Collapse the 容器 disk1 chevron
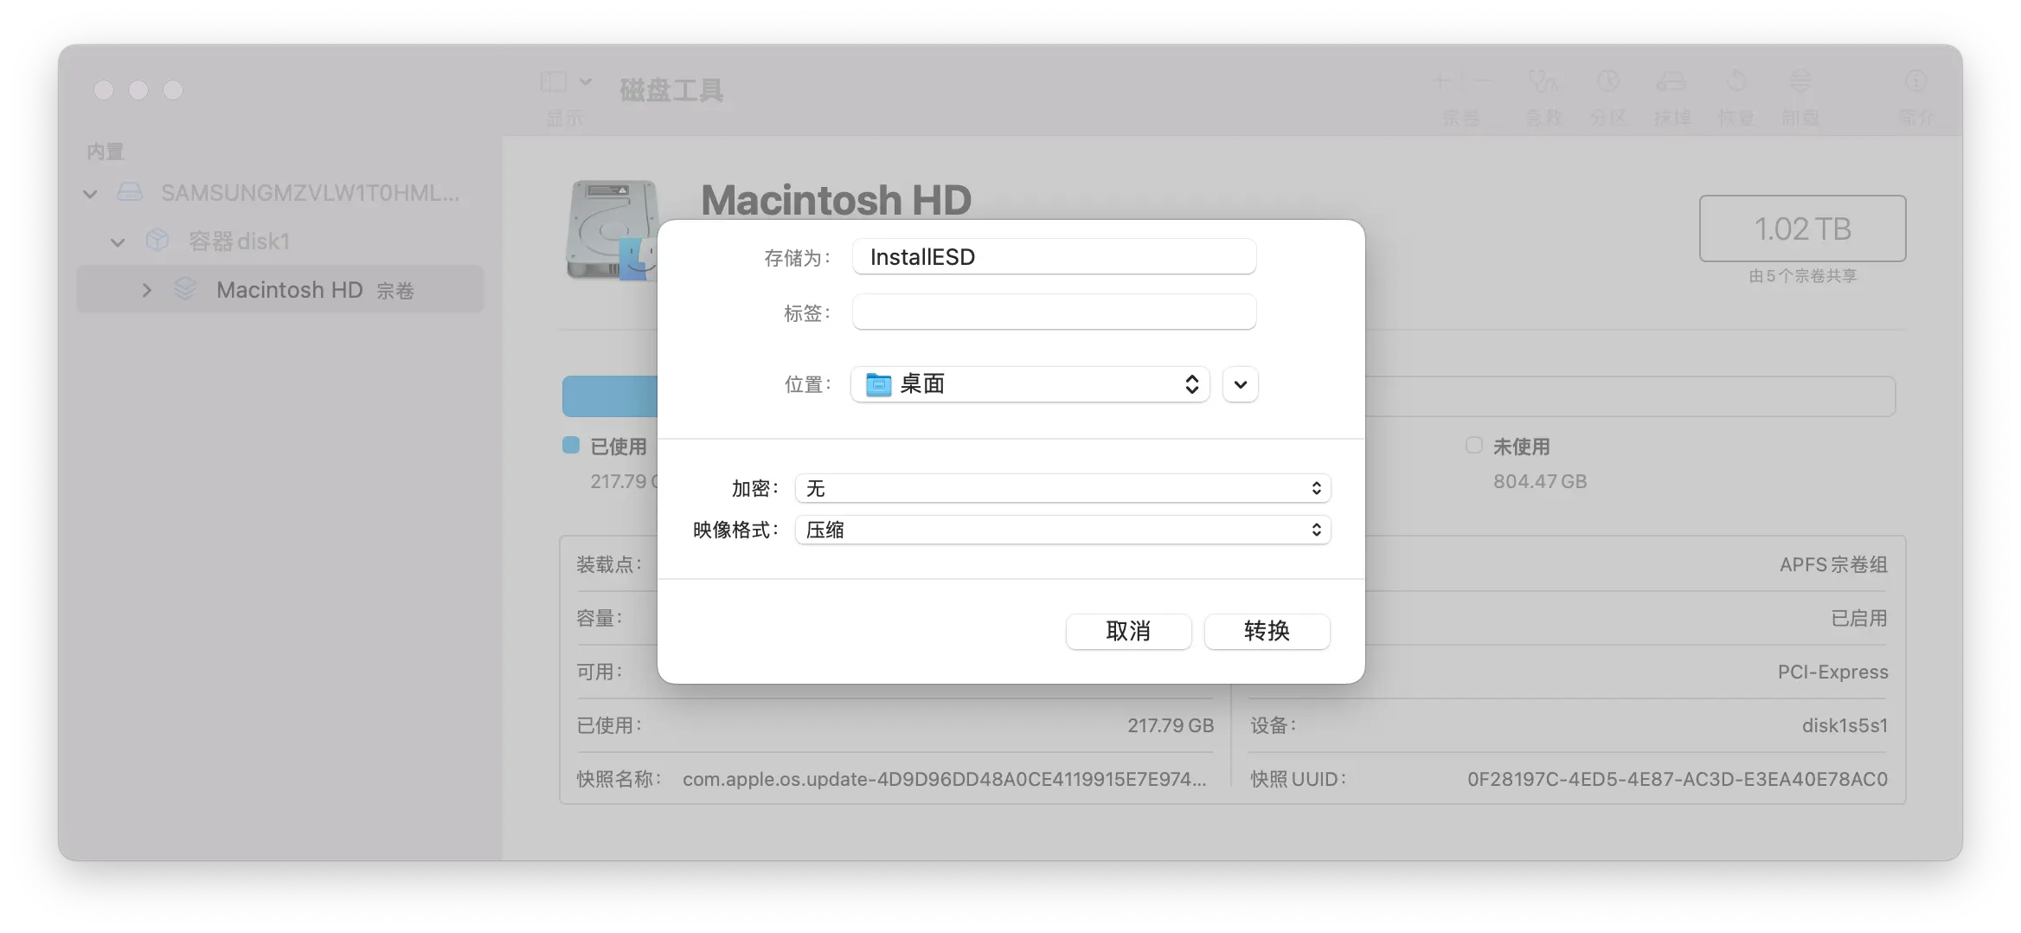This screenshot has height=933, width=2021. coord(118,241)
